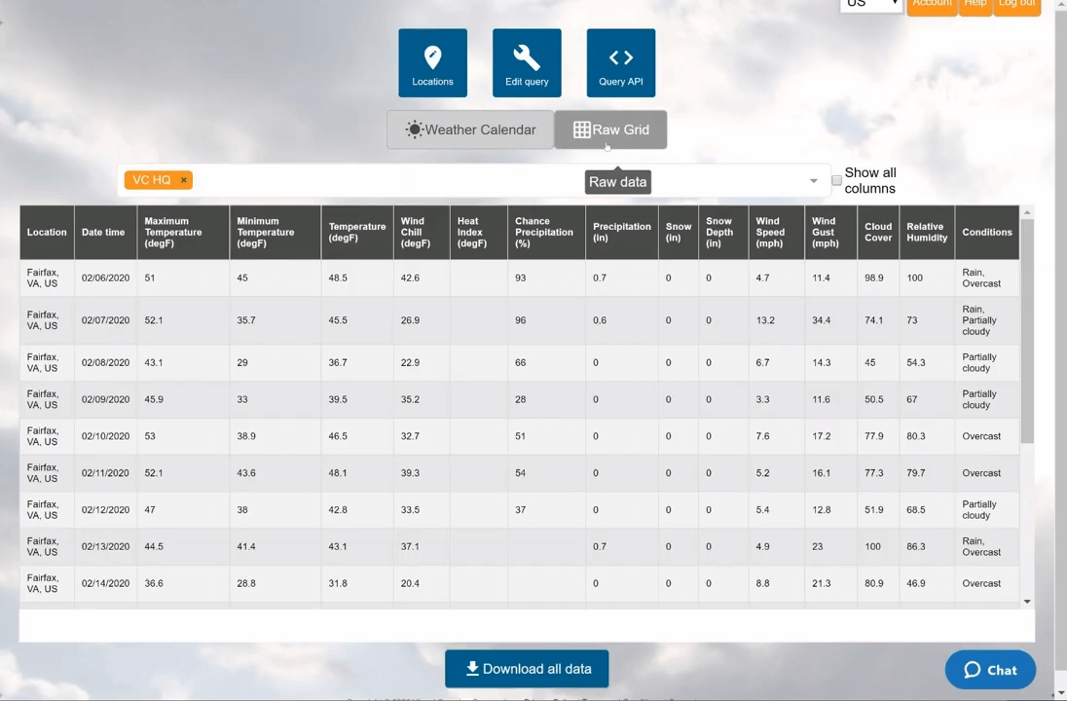Click the Conditions column header
The image size is (1067, 701).
[986, 232]
